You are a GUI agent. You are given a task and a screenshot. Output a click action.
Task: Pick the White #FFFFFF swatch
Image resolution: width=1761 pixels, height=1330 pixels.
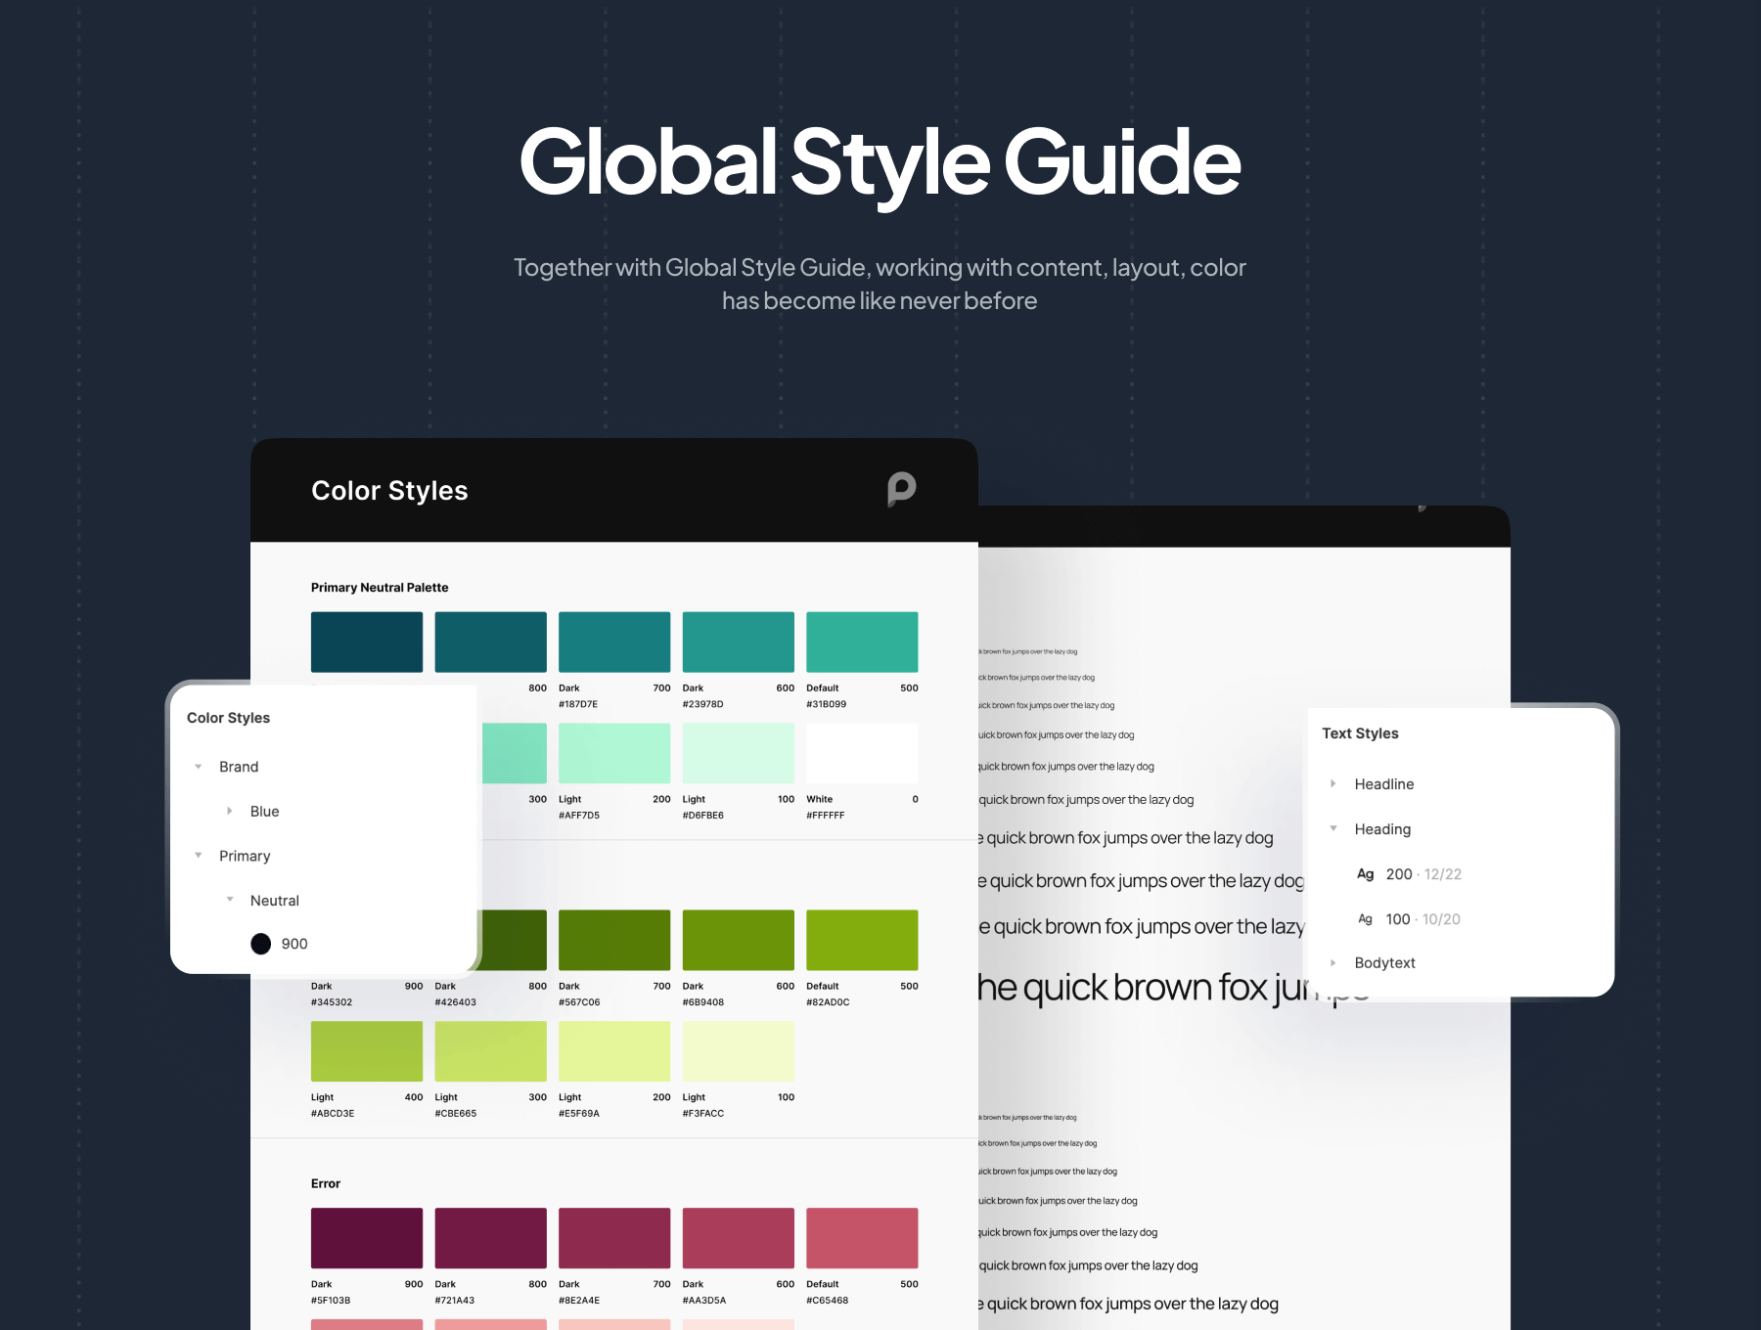pos(862,753)
